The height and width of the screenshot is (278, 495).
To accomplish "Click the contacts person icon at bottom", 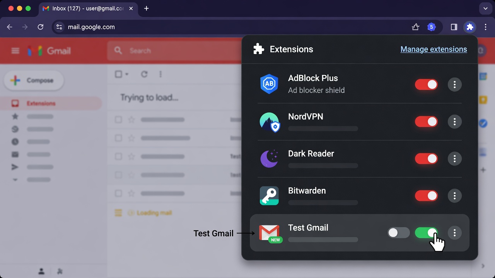I will 41,271.
